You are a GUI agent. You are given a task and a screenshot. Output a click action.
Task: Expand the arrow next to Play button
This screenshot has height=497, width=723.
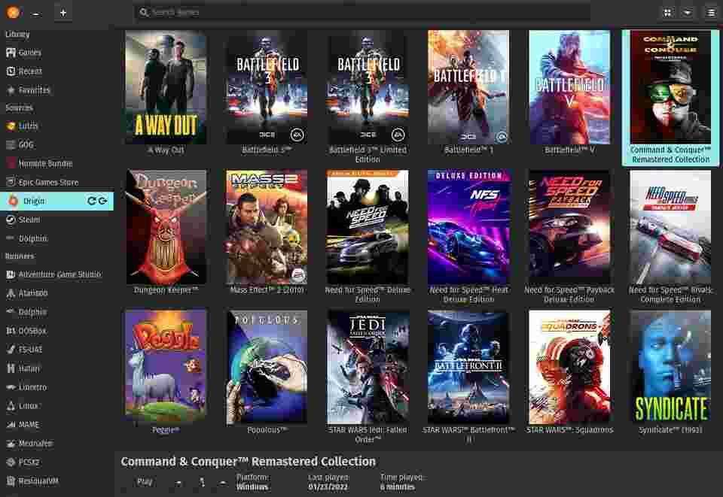tap(178, 483)
